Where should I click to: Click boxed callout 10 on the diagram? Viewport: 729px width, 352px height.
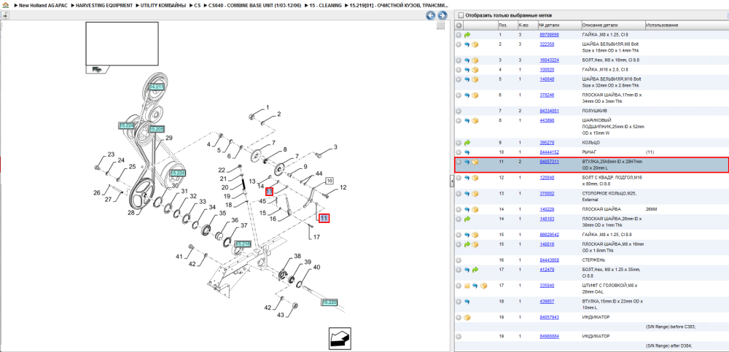pos(330,181)
